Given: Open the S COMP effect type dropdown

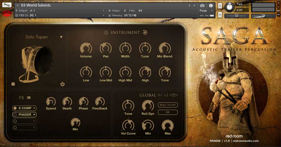Looking at the screenshot, I should [x=34, y=108].
